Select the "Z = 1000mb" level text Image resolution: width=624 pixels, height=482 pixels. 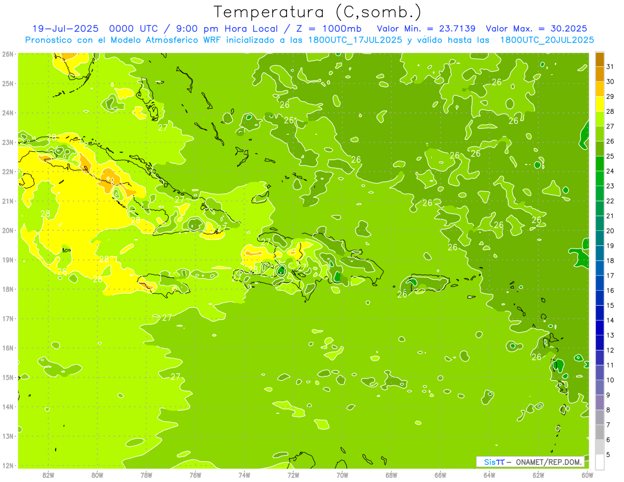329,29
